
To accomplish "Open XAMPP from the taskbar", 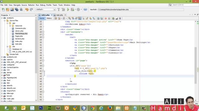I will [x=127, y=108].
